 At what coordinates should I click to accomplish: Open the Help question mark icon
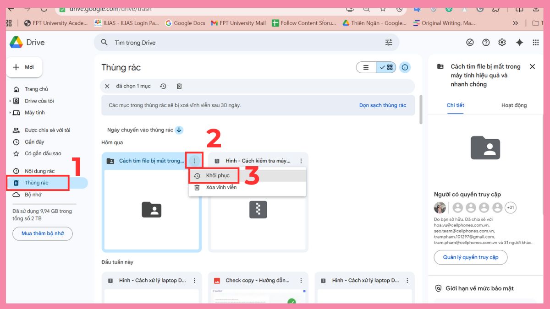pos(486,43)
